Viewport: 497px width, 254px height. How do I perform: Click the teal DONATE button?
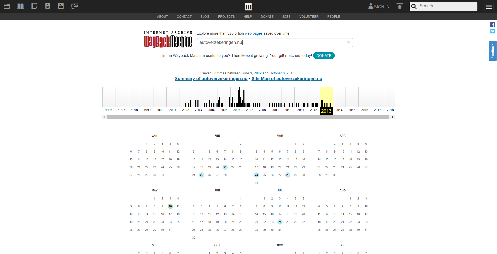click(x=324, y=56)
